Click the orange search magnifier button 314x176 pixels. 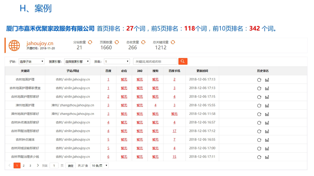183,62
